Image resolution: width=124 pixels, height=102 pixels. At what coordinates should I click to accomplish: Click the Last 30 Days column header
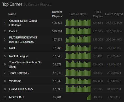click(78, 14)
